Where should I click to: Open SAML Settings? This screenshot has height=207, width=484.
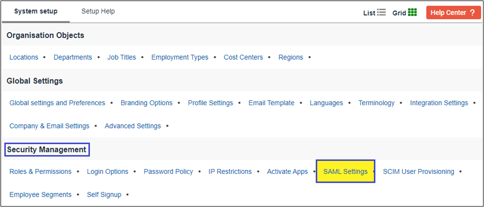pyautogui.click(x=346, y=172)
